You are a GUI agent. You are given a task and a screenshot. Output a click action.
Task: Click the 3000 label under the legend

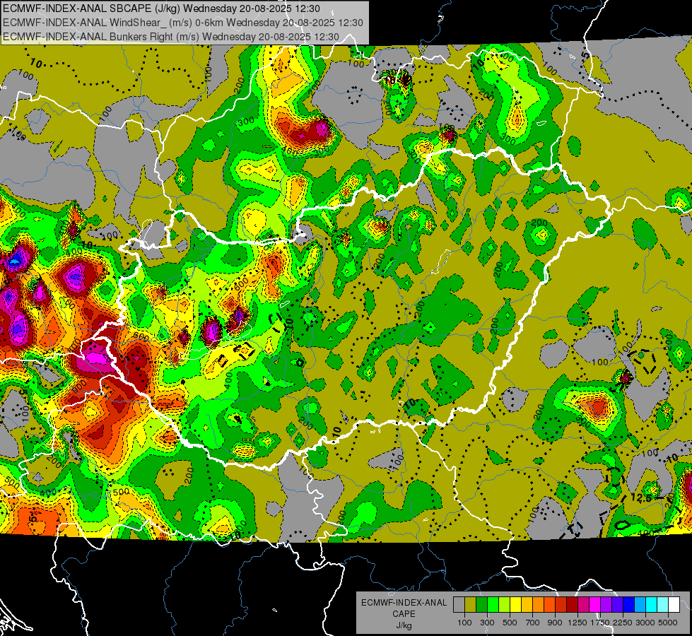645,623
